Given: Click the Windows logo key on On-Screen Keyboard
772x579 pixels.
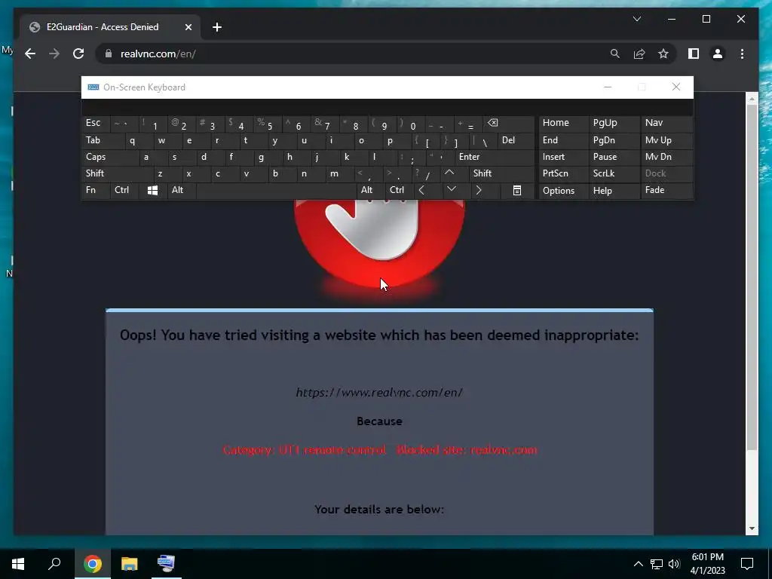Looking at the screenshot, I should pyautogui.click(x=152, y=191).
